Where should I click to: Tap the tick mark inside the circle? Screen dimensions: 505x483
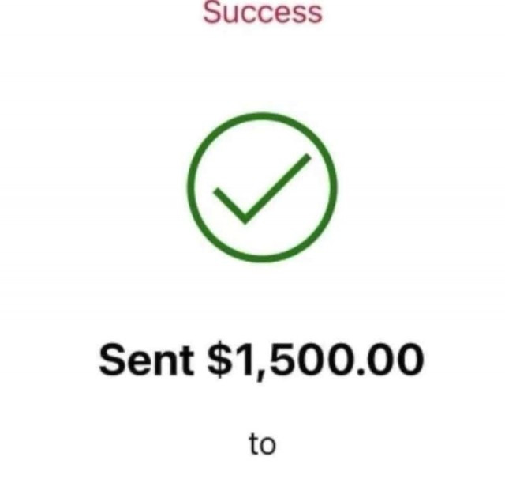[x=262, y=189]
